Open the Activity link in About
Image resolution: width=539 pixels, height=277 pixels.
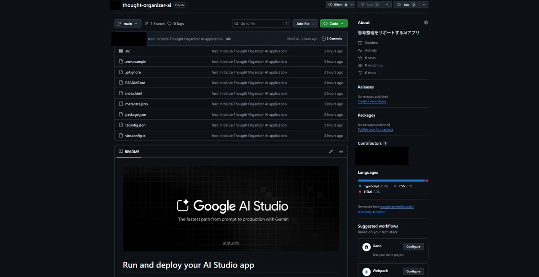point(367,51)
